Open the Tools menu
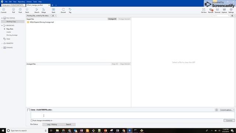 coord(35,1)
